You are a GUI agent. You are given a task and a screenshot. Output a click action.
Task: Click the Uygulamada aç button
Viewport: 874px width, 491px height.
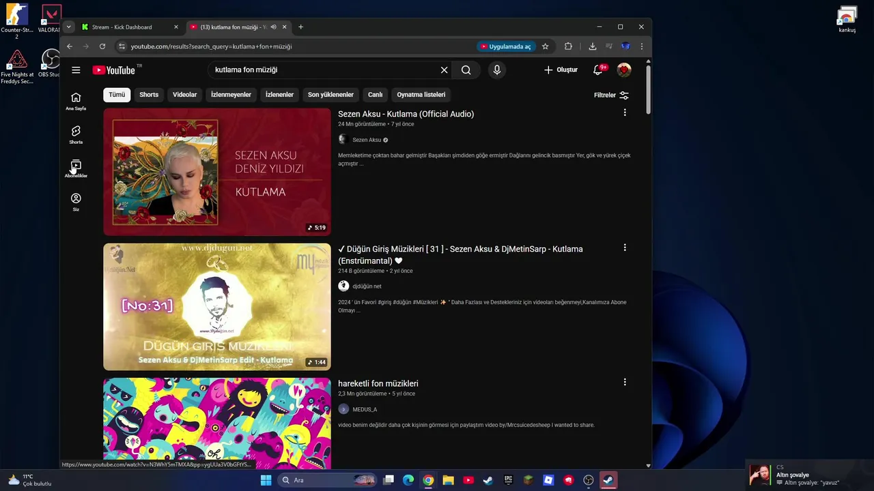505,46
